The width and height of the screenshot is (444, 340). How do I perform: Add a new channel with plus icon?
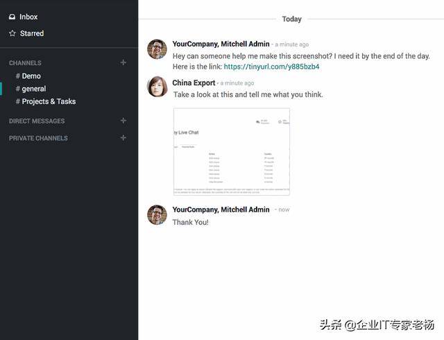click(x=123, y=62)
